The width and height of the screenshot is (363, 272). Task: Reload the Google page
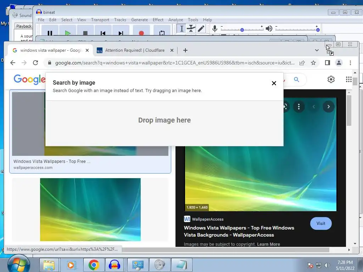(35, 63)
